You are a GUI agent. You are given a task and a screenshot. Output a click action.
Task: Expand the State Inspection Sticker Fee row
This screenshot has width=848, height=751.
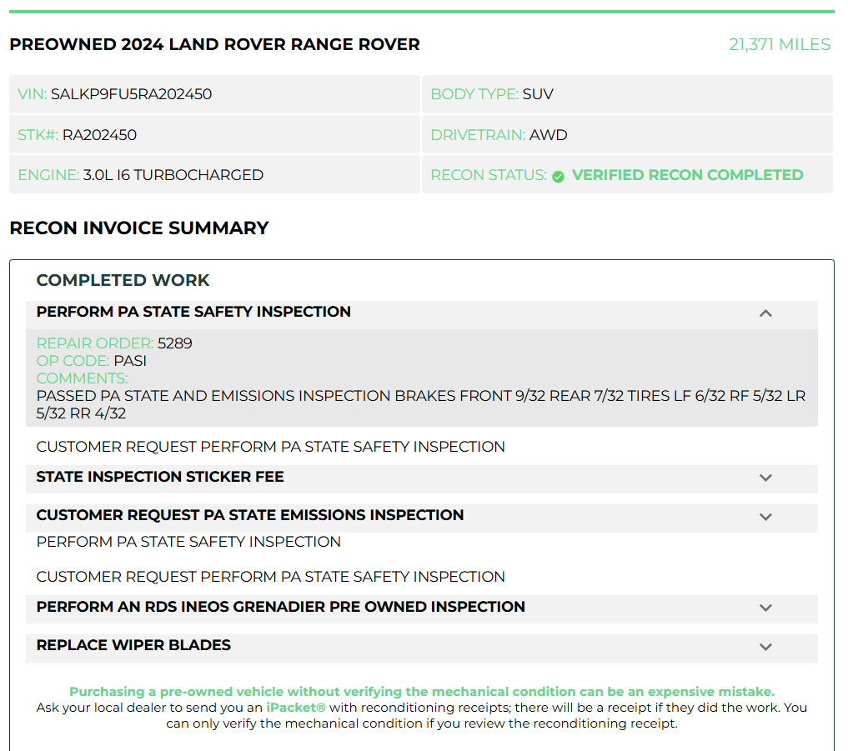(x=421, y=479)
